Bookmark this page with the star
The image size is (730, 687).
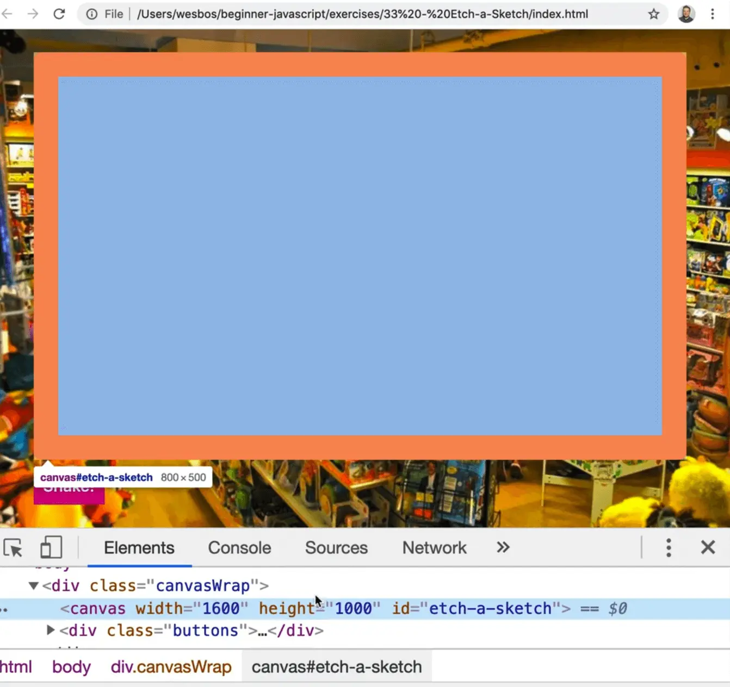click(x=654, y=14)
